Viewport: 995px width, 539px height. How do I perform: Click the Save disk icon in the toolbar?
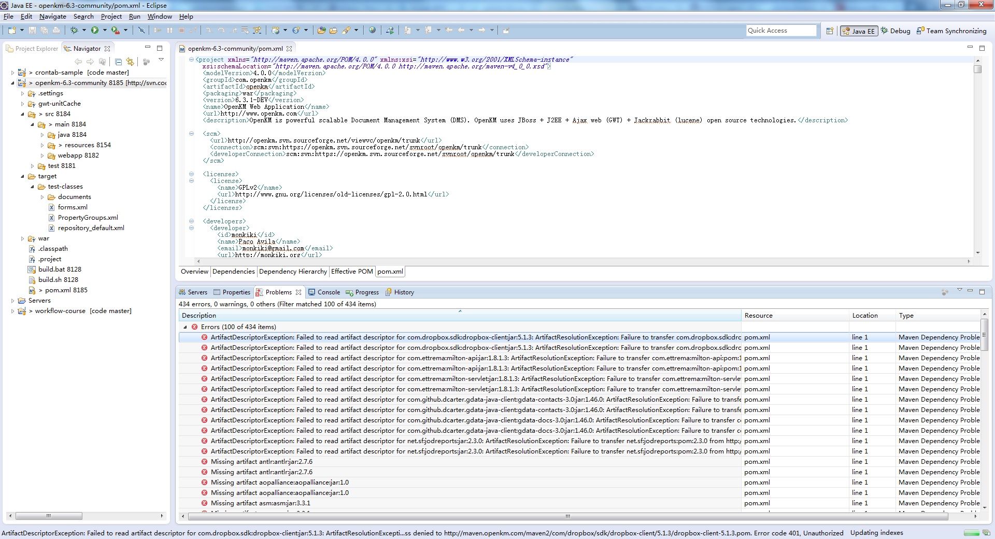click(32, 31)
